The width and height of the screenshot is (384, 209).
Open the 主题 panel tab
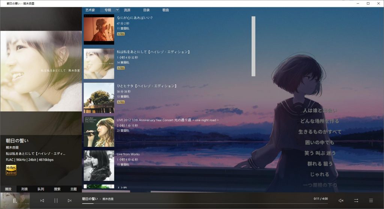(73, 189)
